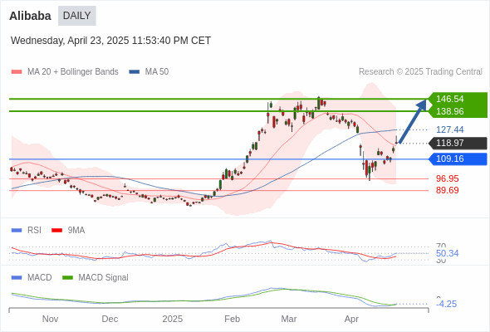
Task: Click the MA 50 legend label
Action: (x=157, y=72)
